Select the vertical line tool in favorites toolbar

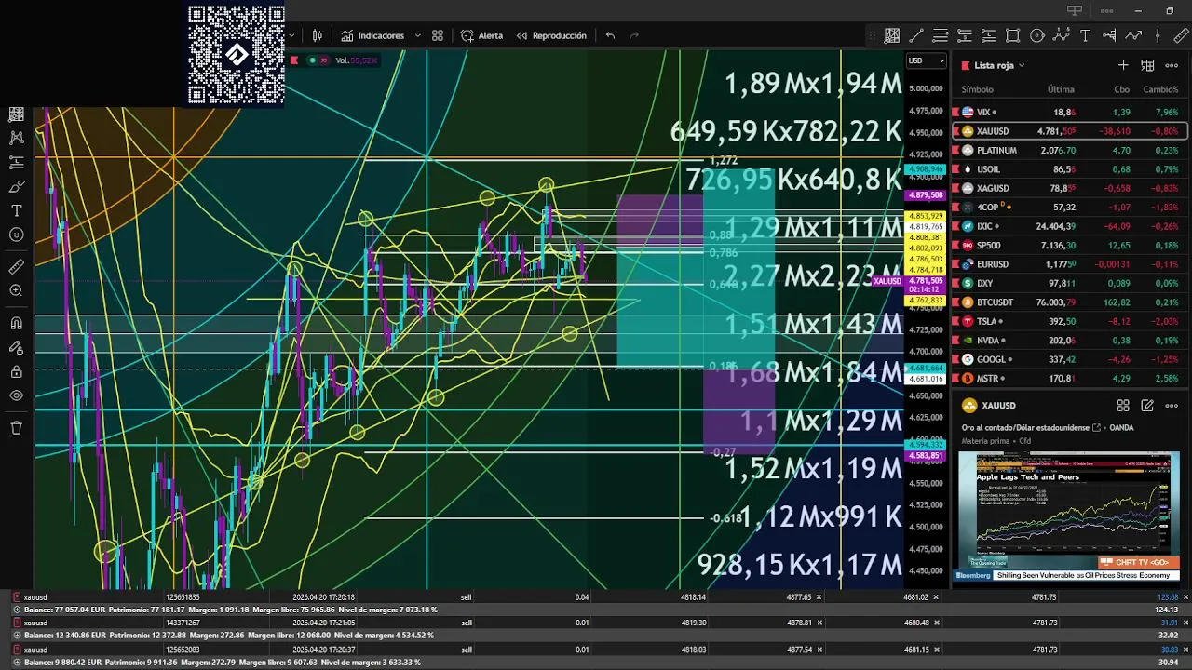point(1158,35)
